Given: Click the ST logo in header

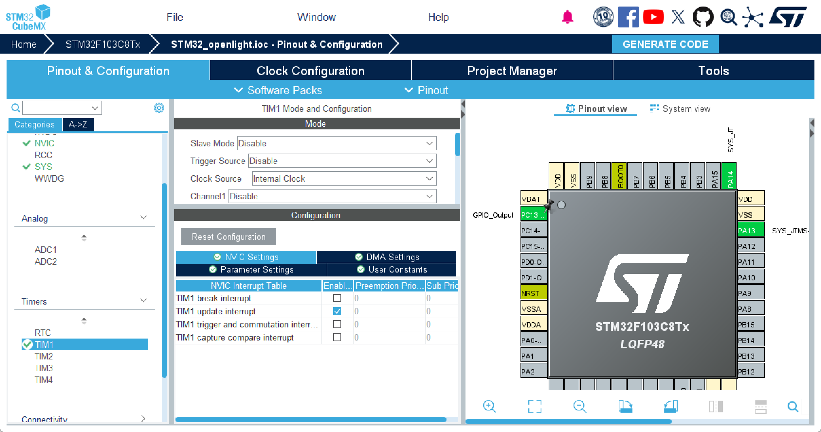Looking at the screenshot, I should click(788, 17).
